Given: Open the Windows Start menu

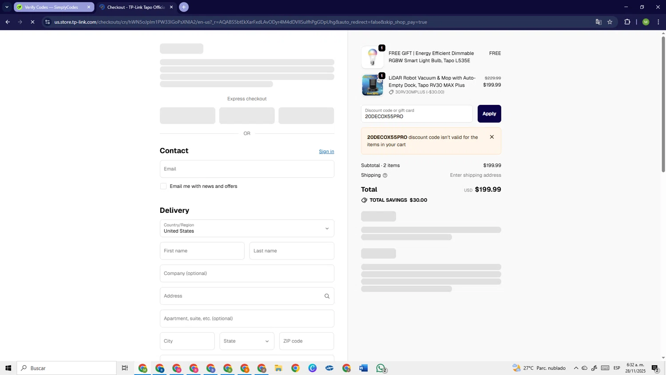Looking at the screenshot, I should coord(8,368).
